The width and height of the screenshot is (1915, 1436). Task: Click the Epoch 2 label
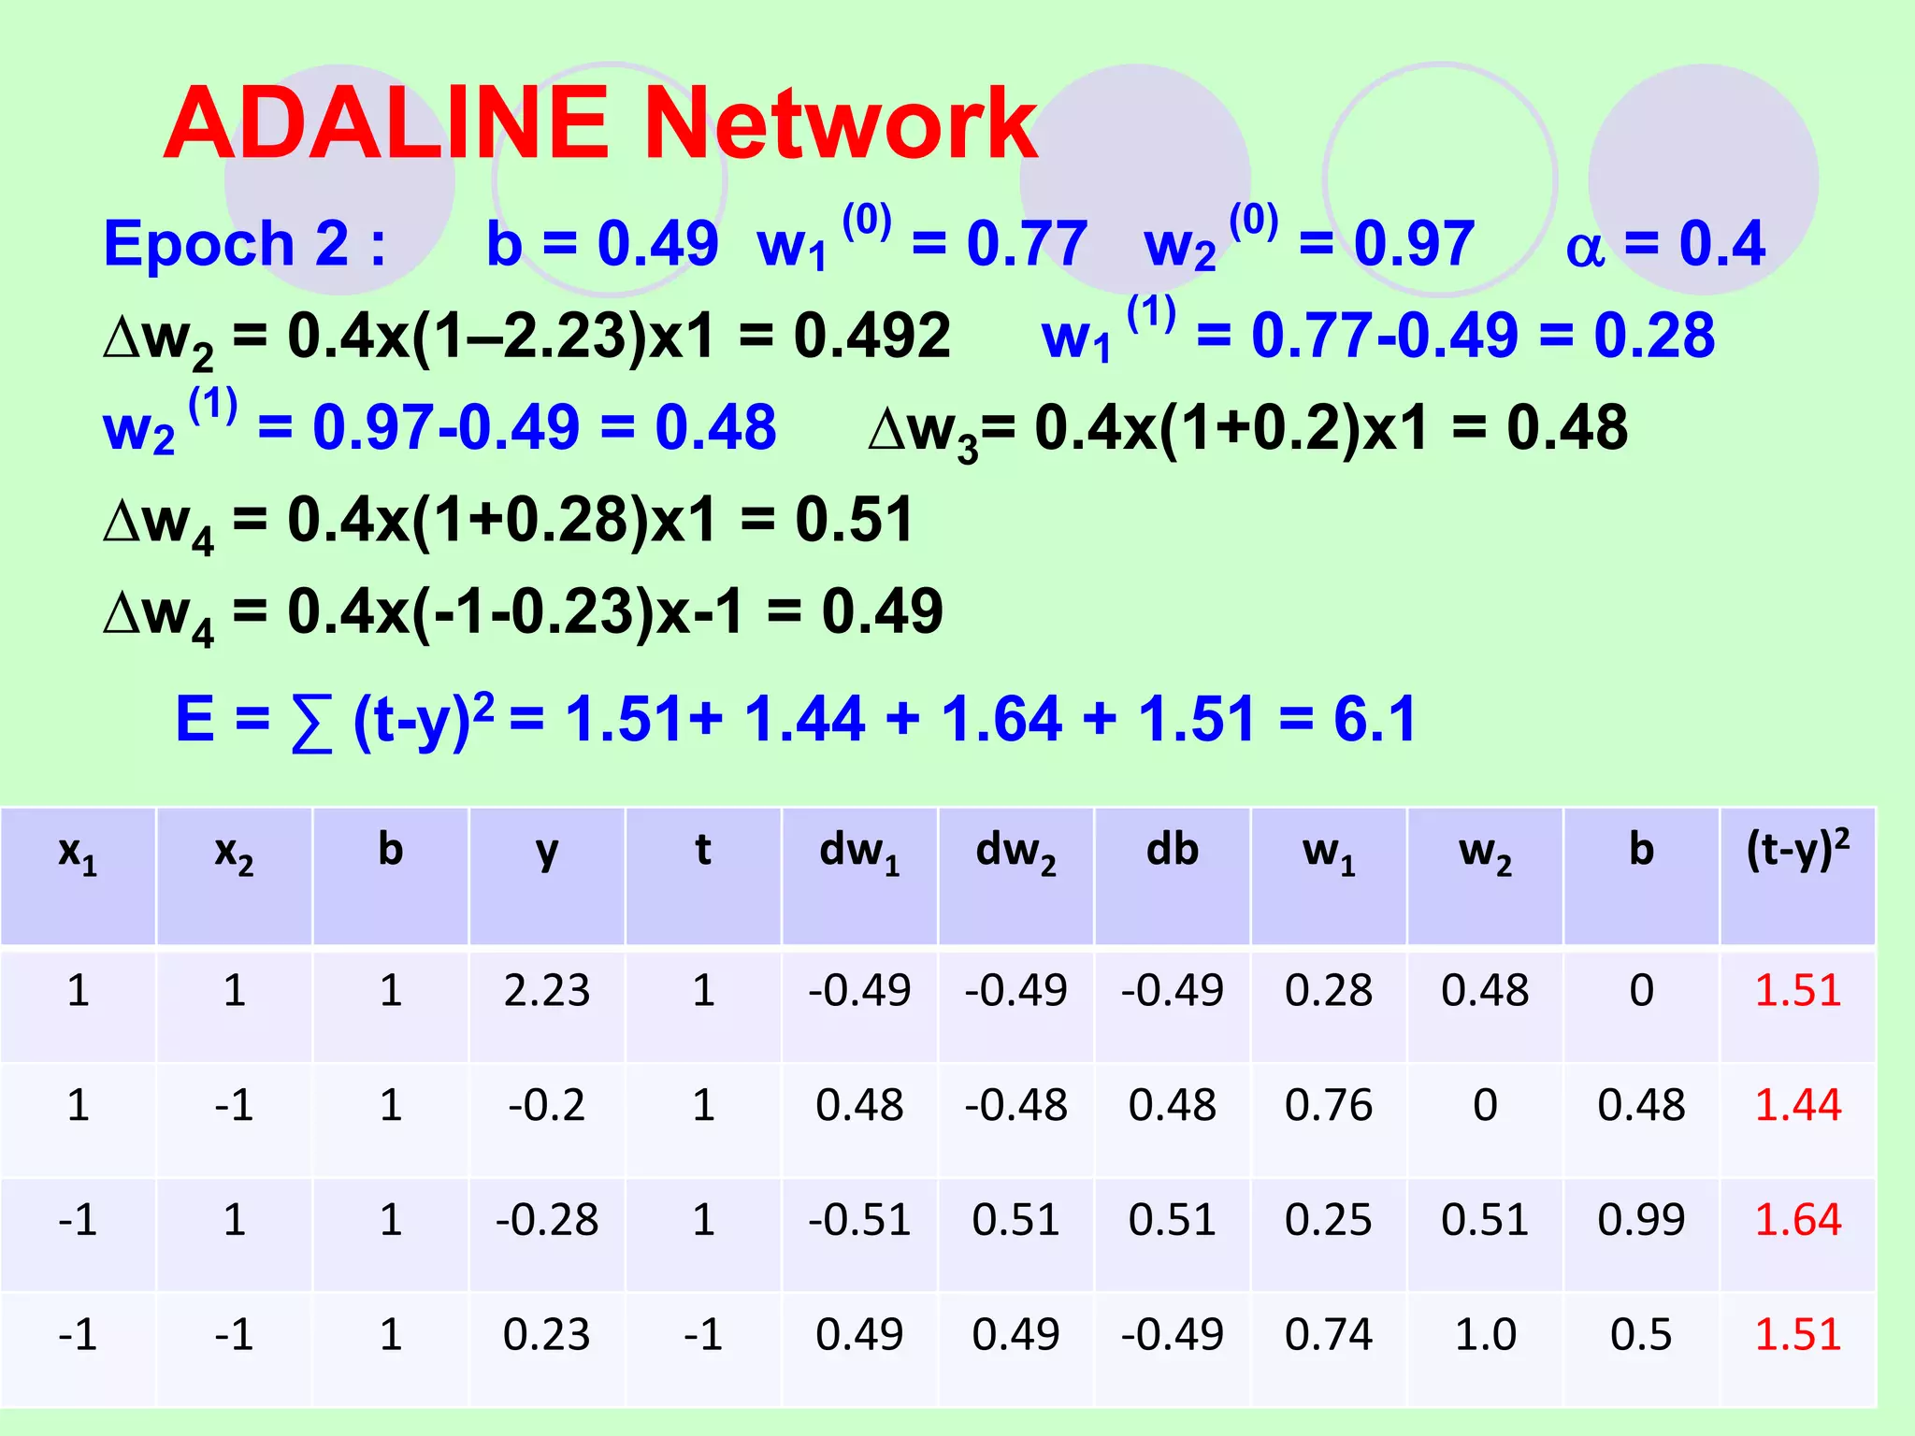click(244, 243)
